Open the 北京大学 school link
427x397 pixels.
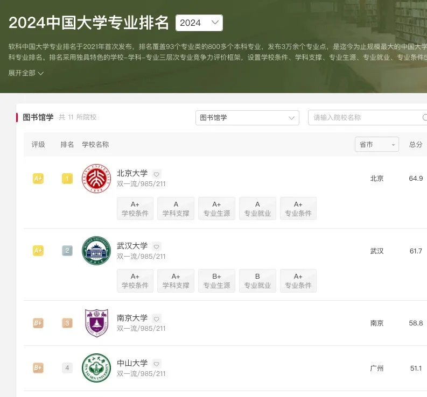pos(132,173)
